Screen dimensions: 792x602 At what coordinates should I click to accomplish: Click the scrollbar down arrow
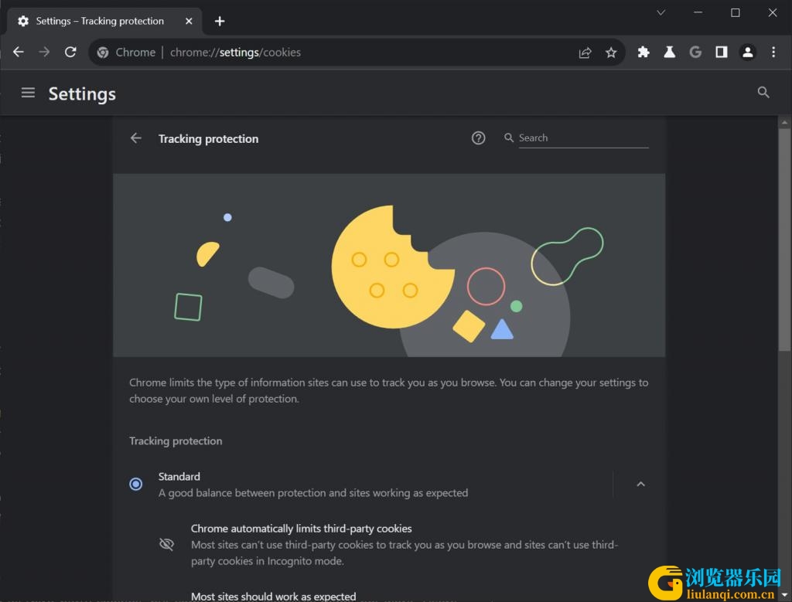pos(784,596)
